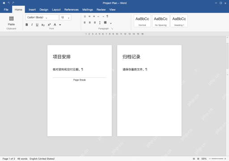Toggle Show/Hide paragraph marks (¶)
This screenshot has height=161, width=229.
107,16
